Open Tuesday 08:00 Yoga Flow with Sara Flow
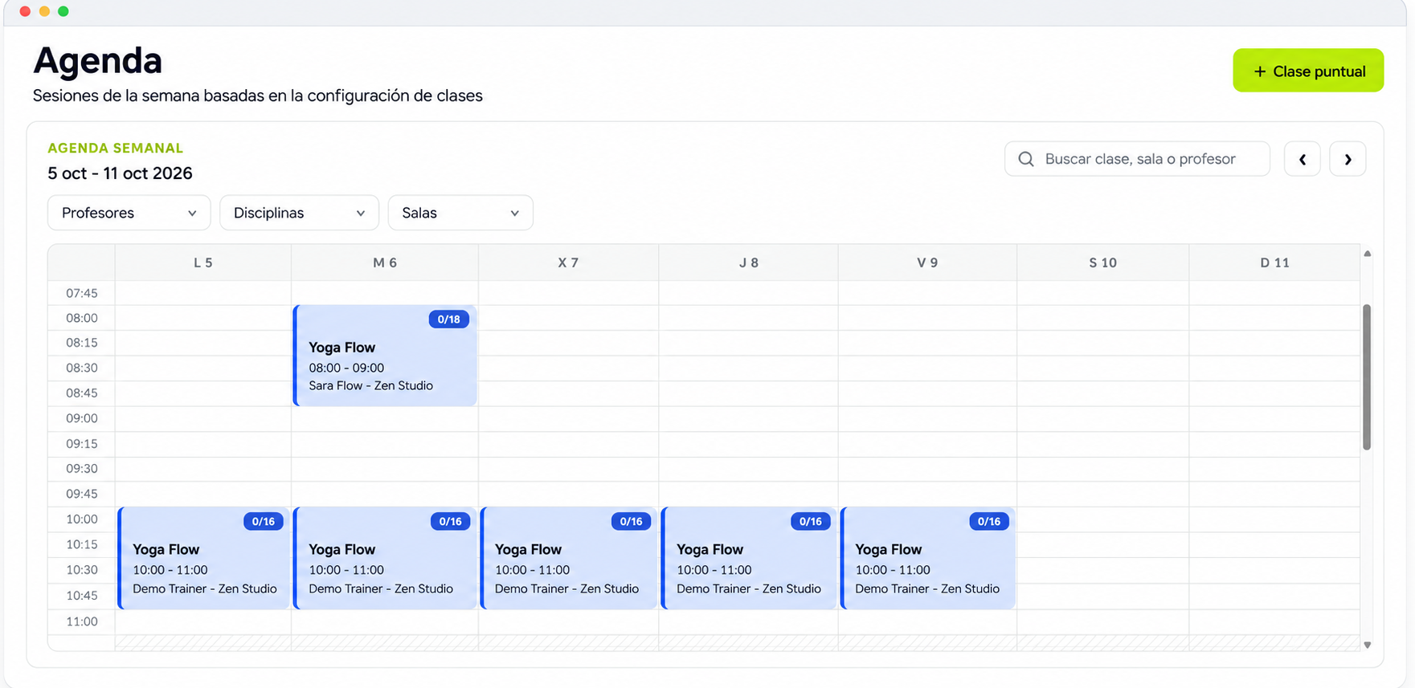Screen dimensions: 1415x688 (x=385, y=356)
